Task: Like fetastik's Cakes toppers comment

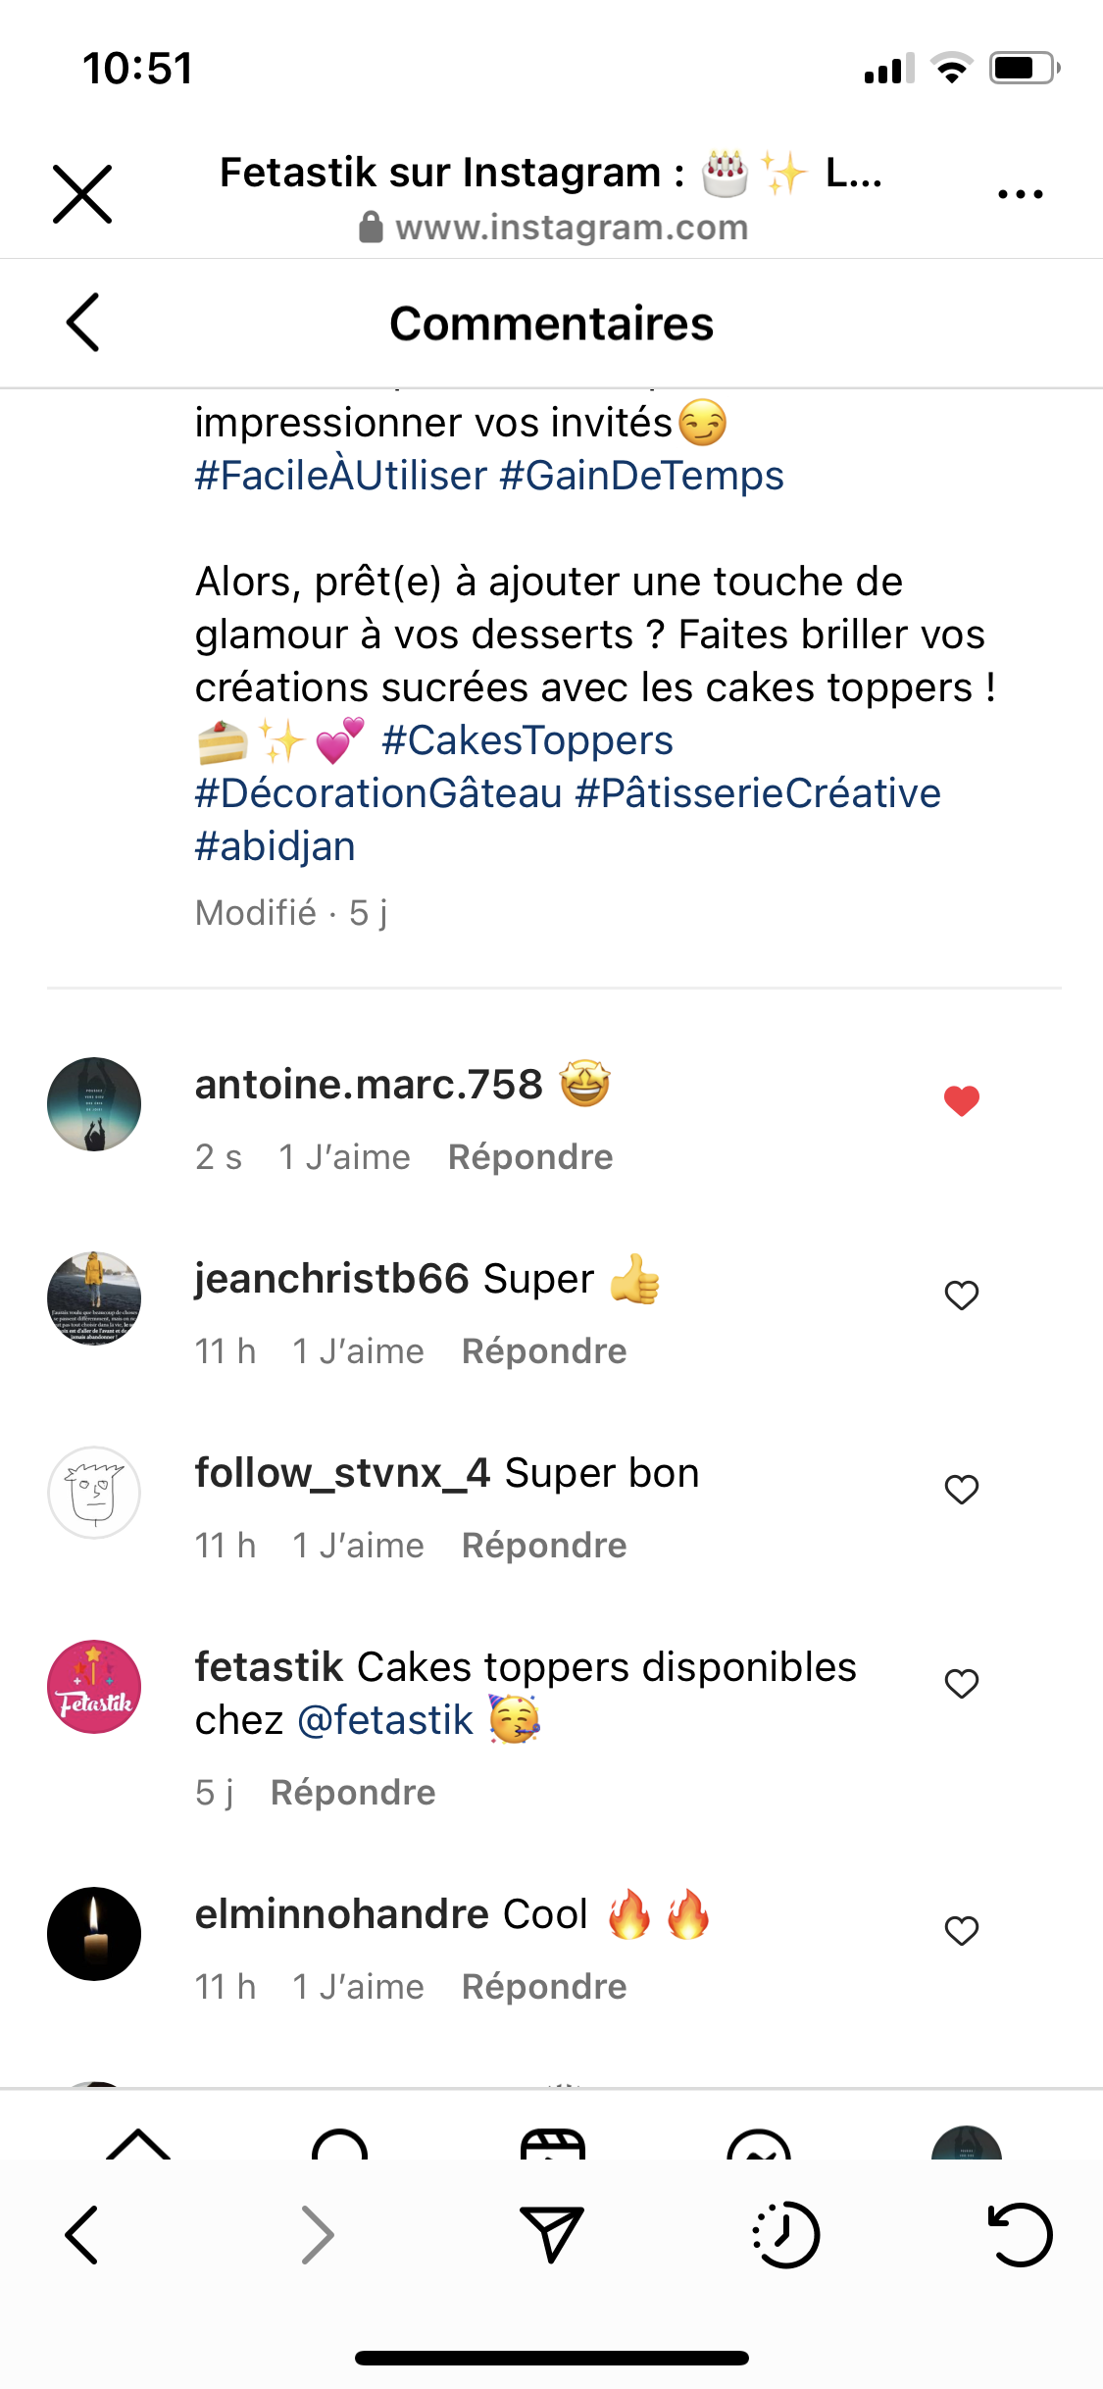Action: click(961, 1684)
